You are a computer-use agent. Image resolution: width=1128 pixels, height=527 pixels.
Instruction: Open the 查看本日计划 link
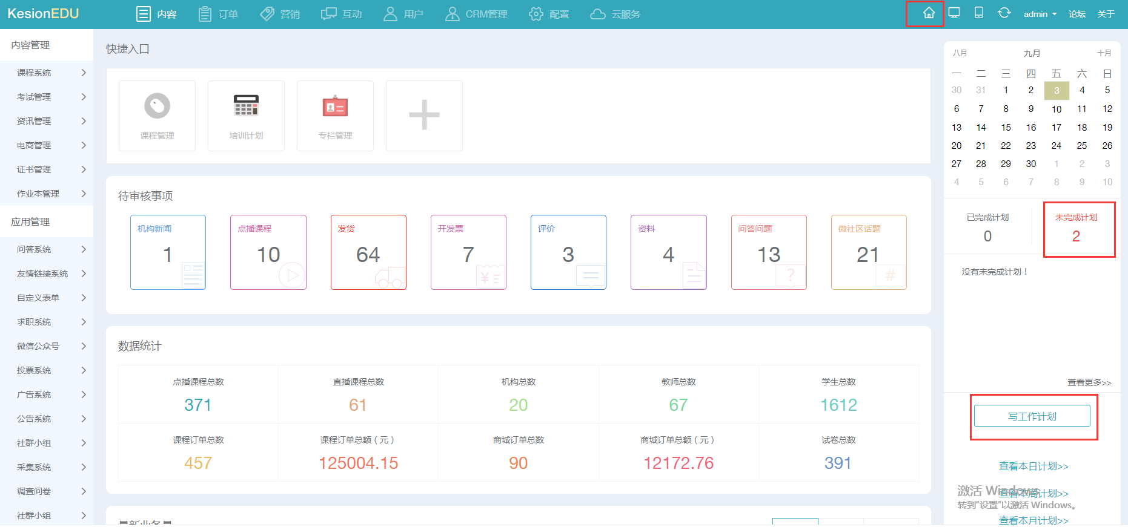(1033, 466)
